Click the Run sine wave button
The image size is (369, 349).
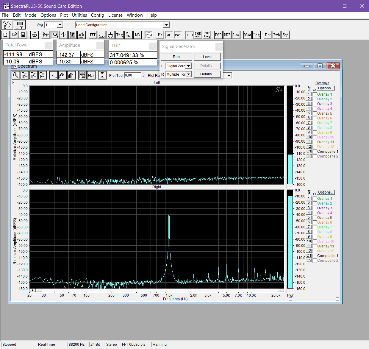point(7,25)
